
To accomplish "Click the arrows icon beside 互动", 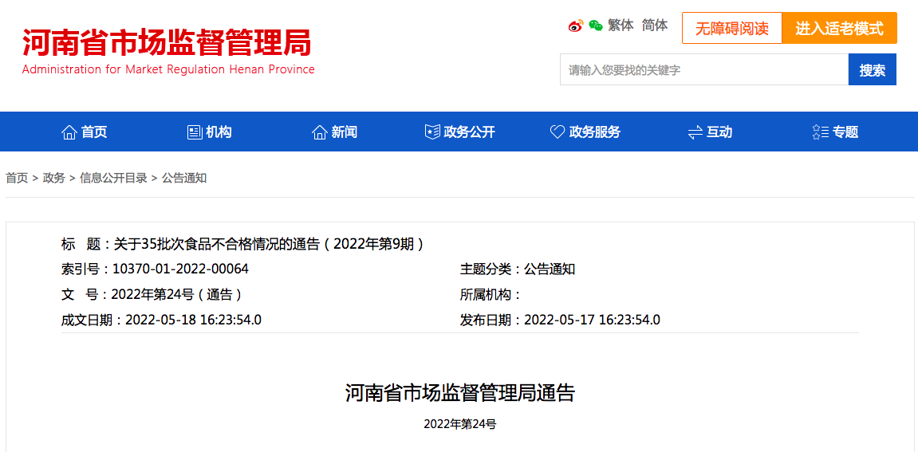I will [695, 132].
